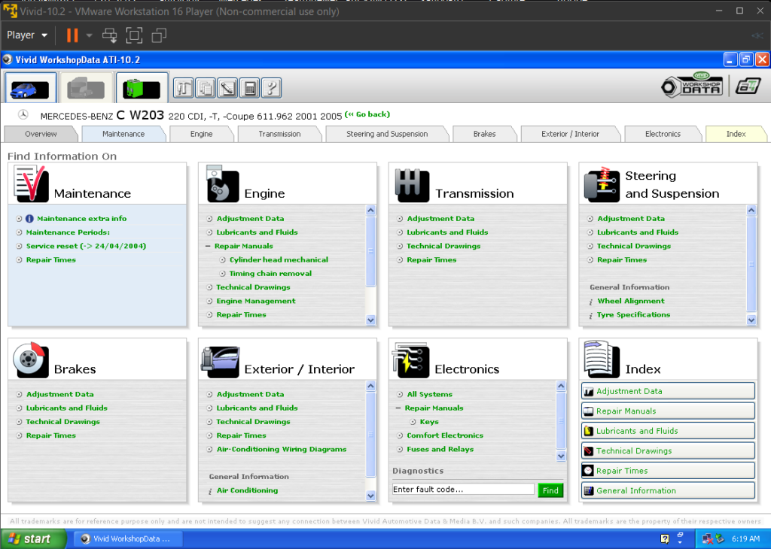Switch to the Overview tab
771x549 pixels.
pos(41,134)
